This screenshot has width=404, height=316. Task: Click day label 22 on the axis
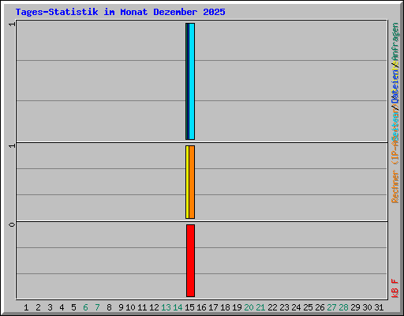[x=272, y=307]
